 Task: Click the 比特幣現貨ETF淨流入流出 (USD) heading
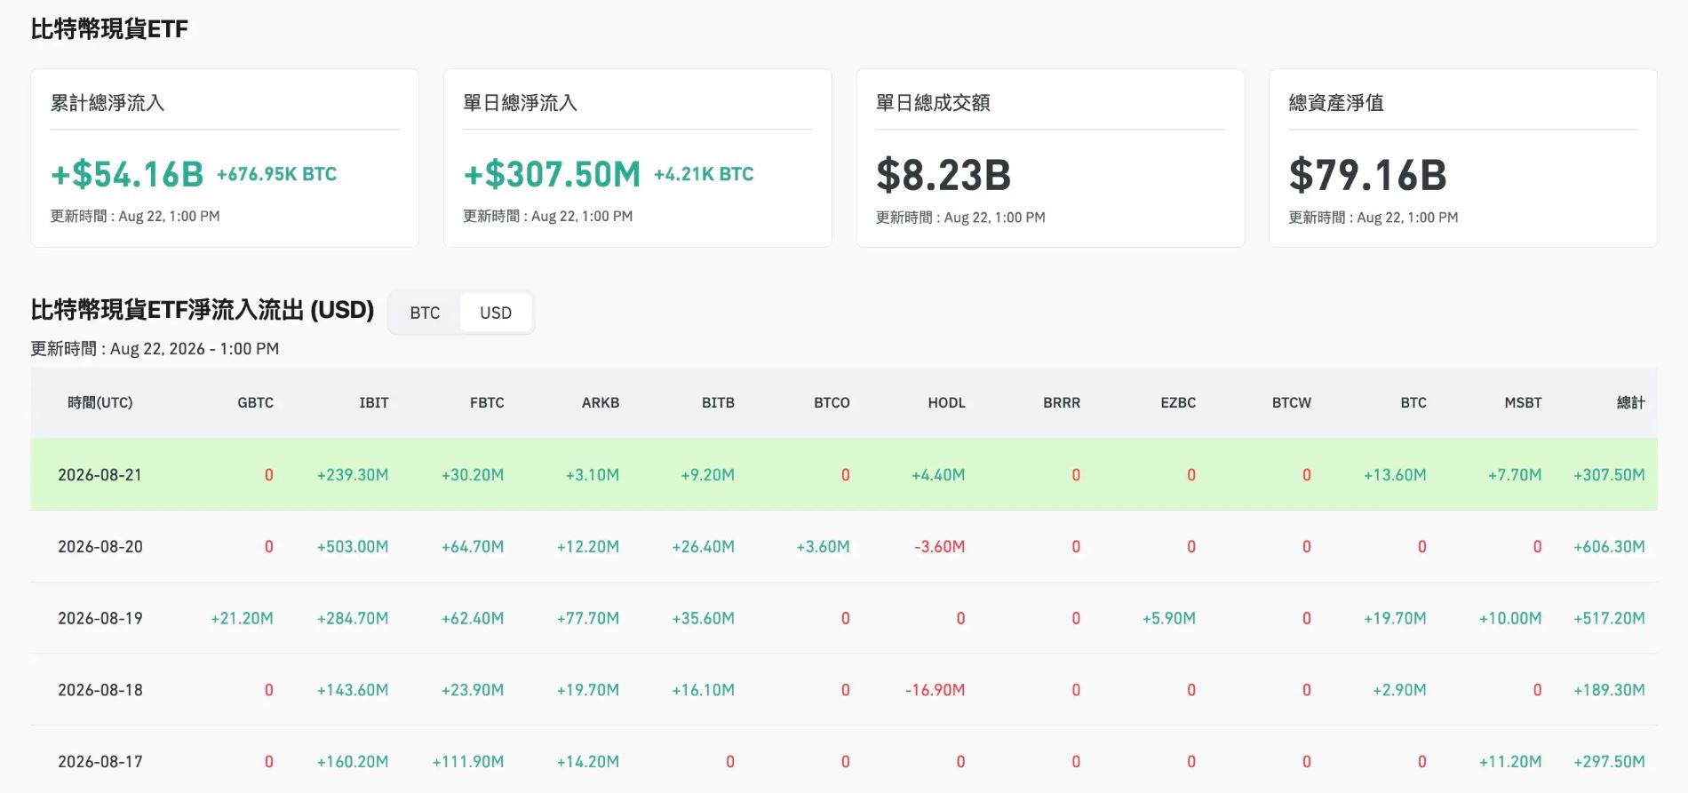pos(203,310)
